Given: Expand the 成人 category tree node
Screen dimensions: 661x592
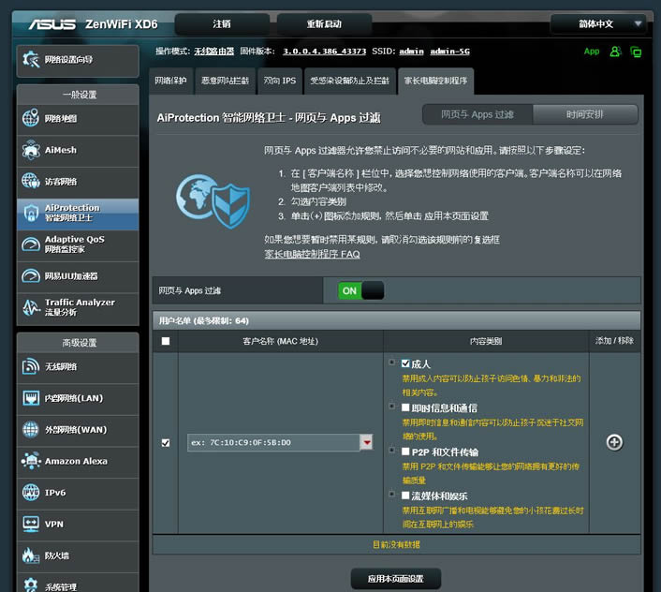Looking at the screenshot, I should tap(392, 363).
